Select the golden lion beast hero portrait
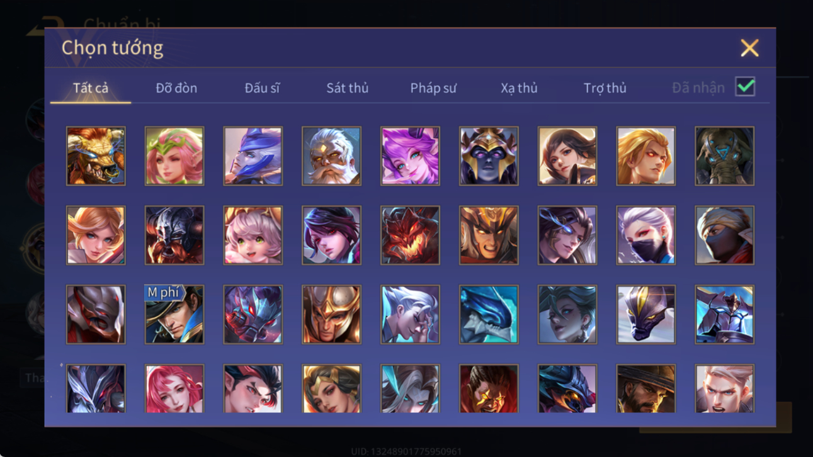The height and width of the screenshot is (457, 813). click(x=96, y=156)
